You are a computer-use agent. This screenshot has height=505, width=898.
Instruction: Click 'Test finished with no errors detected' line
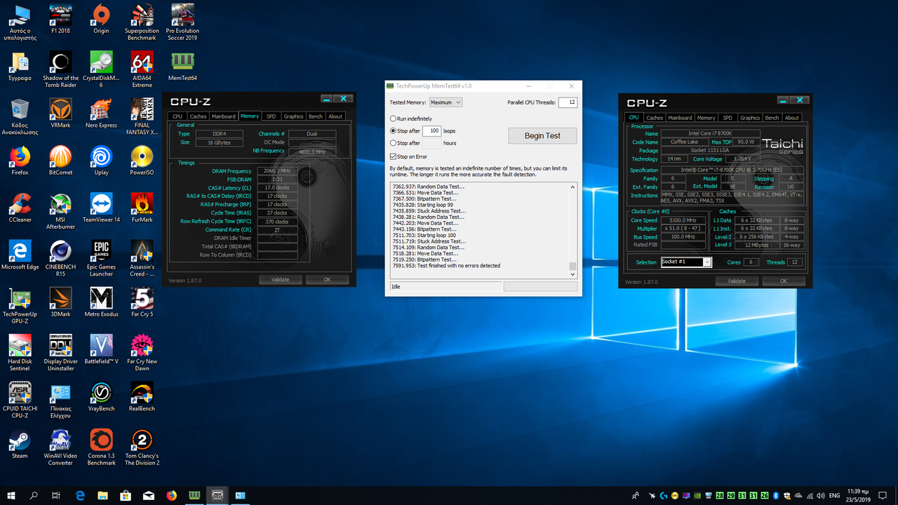(446, 266)
